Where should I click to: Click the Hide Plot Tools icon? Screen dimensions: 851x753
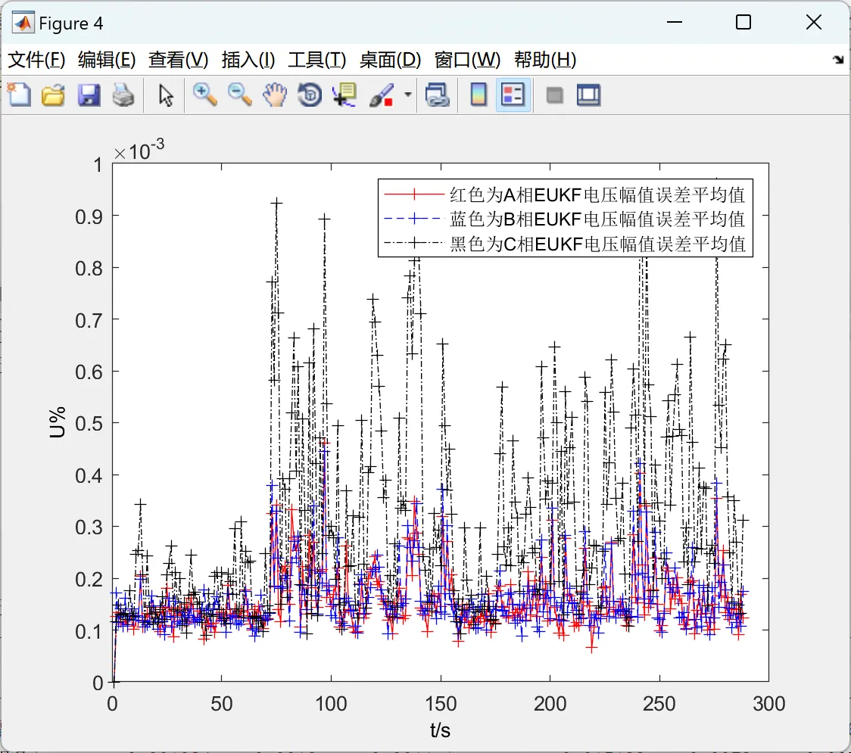(x=554, y=95)
